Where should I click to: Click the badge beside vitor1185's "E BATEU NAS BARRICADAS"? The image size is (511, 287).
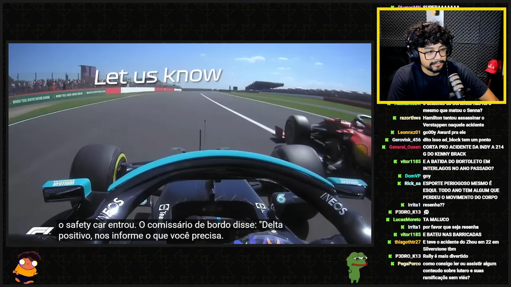(x=395, y=234)
